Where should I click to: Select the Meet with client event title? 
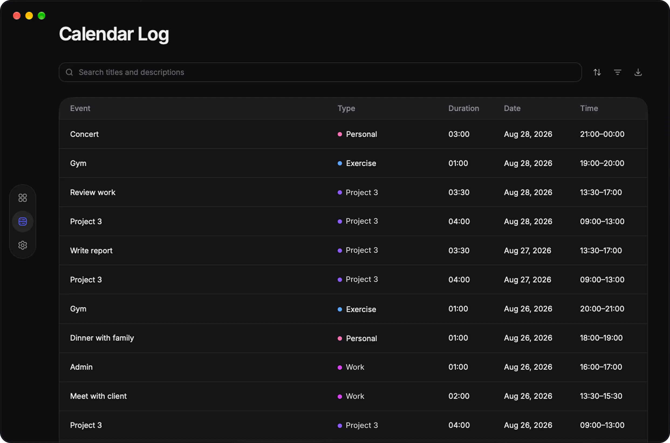point(98,396)
